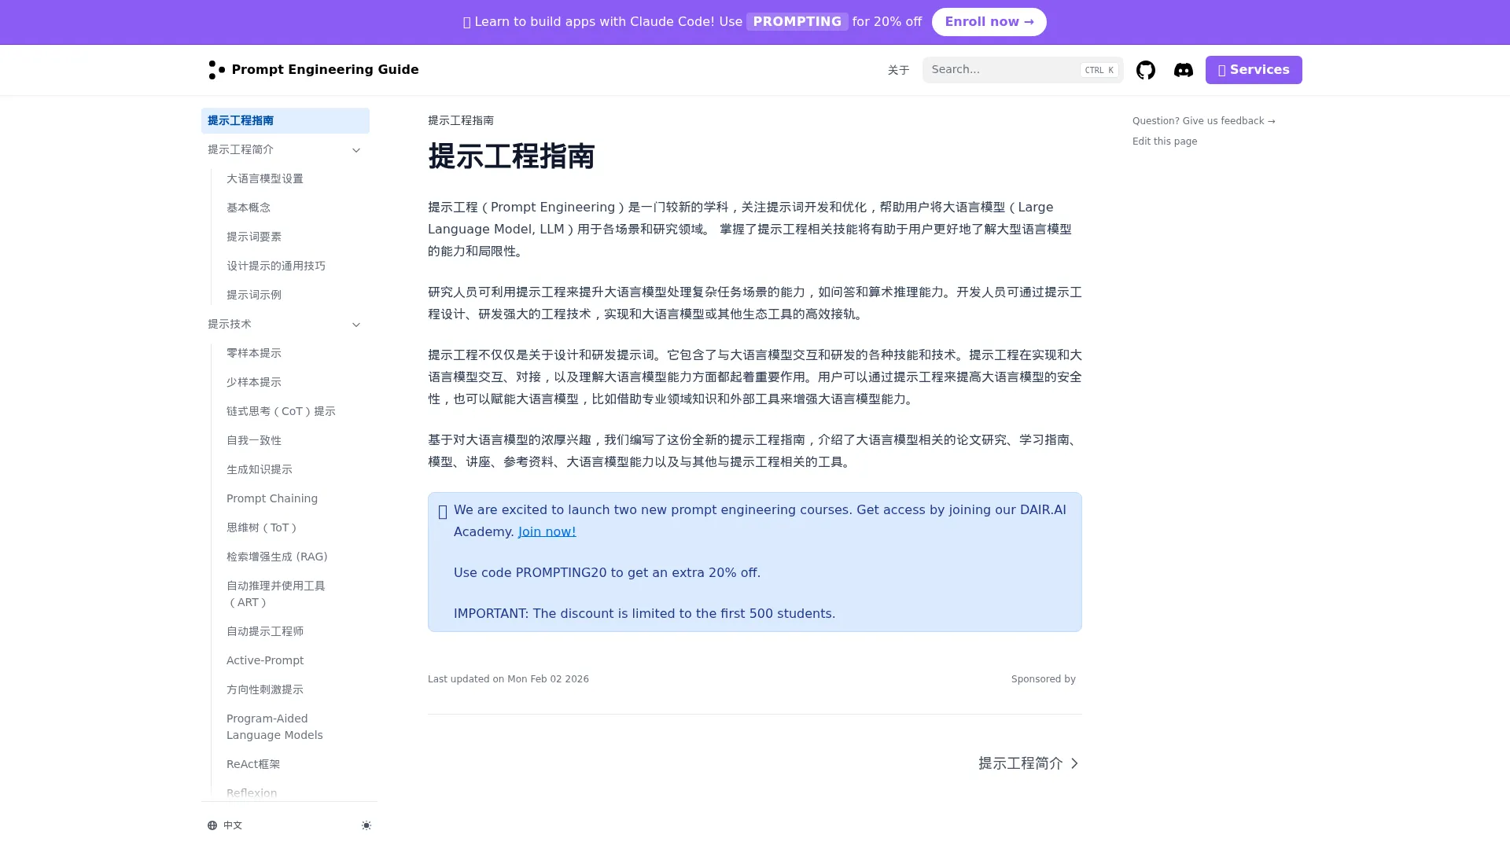Open the 关于 navigation item
Viewport: 1510px width, 849px height.
coord(898,70)
